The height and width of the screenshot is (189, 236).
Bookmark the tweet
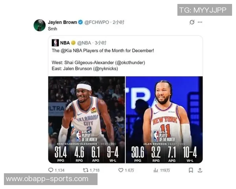coord(191,170)
